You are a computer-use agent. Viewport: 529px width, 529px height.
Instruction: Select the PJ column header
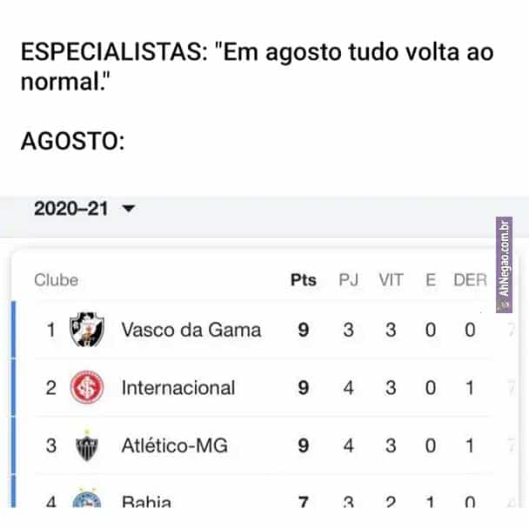click(349, 280)
